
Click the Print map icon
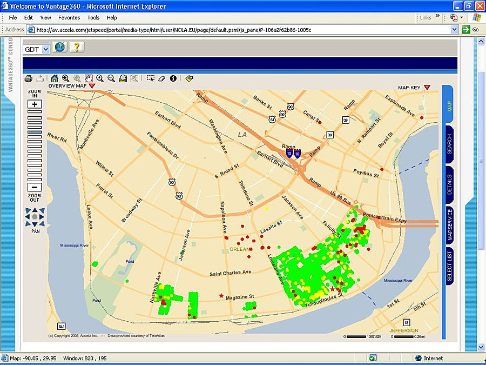[29, 78]
